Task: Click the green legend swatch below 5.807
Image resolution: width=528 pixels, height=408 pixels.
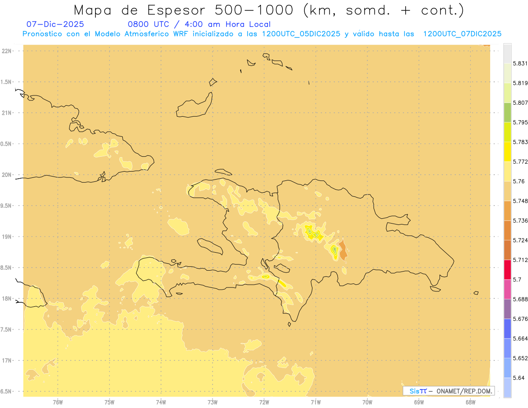Action: tap(507, 112)
